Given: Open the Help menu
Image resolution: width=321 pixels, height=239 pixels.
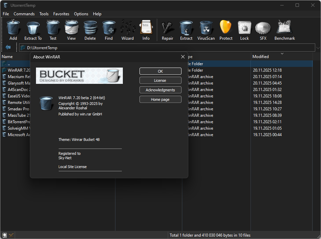Looking at the screenshot, I should 97,14.
